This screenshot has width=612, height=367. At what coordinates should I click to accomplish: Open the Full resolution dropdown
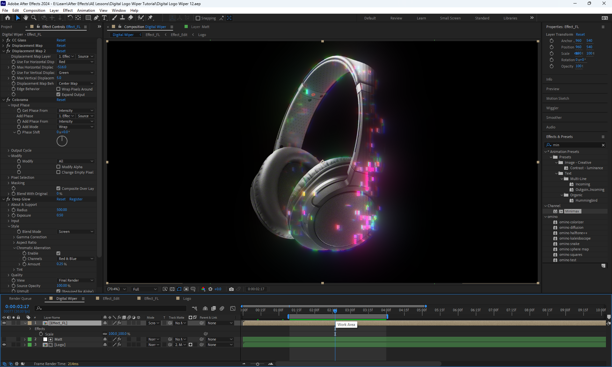145,289
